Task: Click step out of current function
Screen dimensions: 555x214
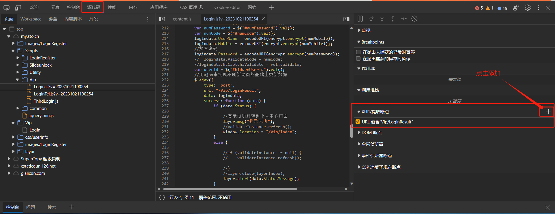Action: 393,19
